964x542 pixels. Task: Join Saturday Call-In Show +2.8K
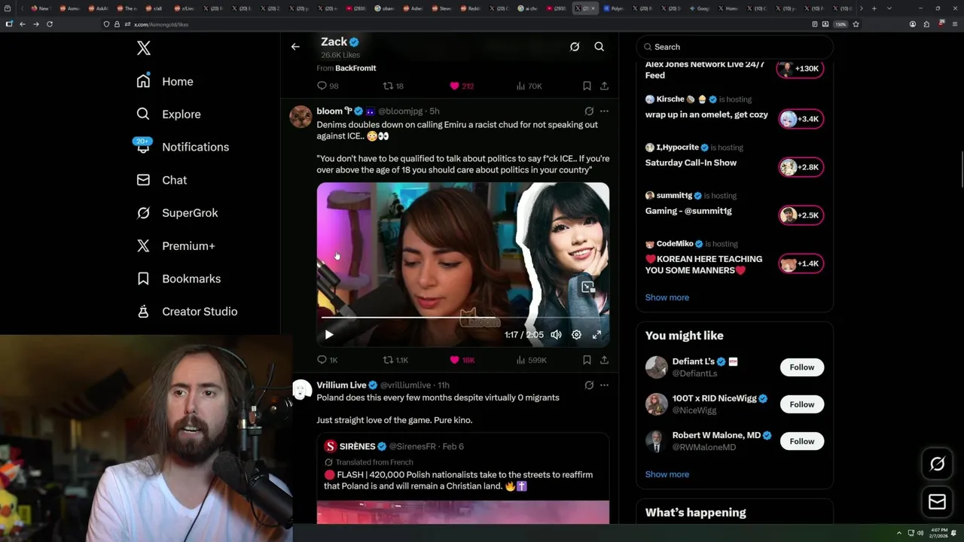pos(801,167)
